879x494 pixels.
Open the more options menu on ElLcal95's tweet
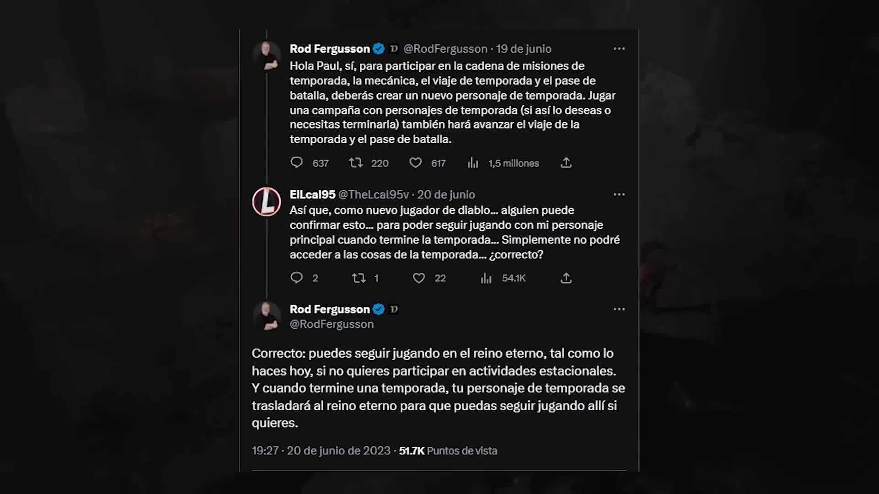[619, 194]
